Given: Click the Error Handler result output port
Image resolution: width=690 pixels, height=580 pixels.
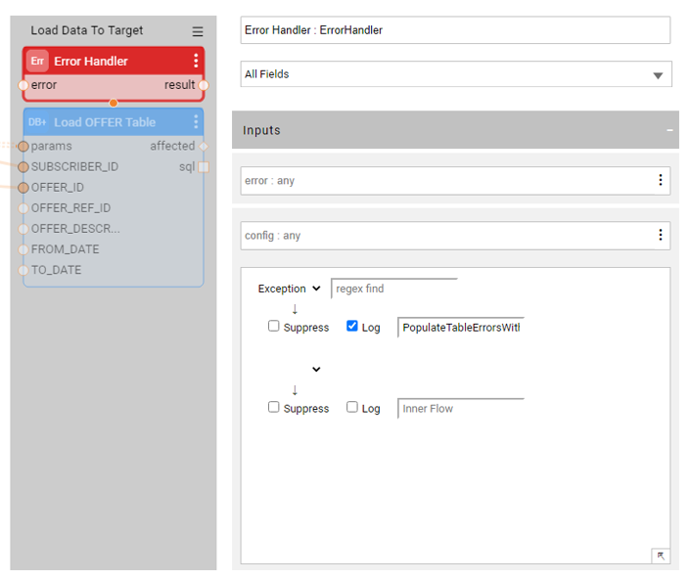Looking at the screenshot, I should point(204,85).
